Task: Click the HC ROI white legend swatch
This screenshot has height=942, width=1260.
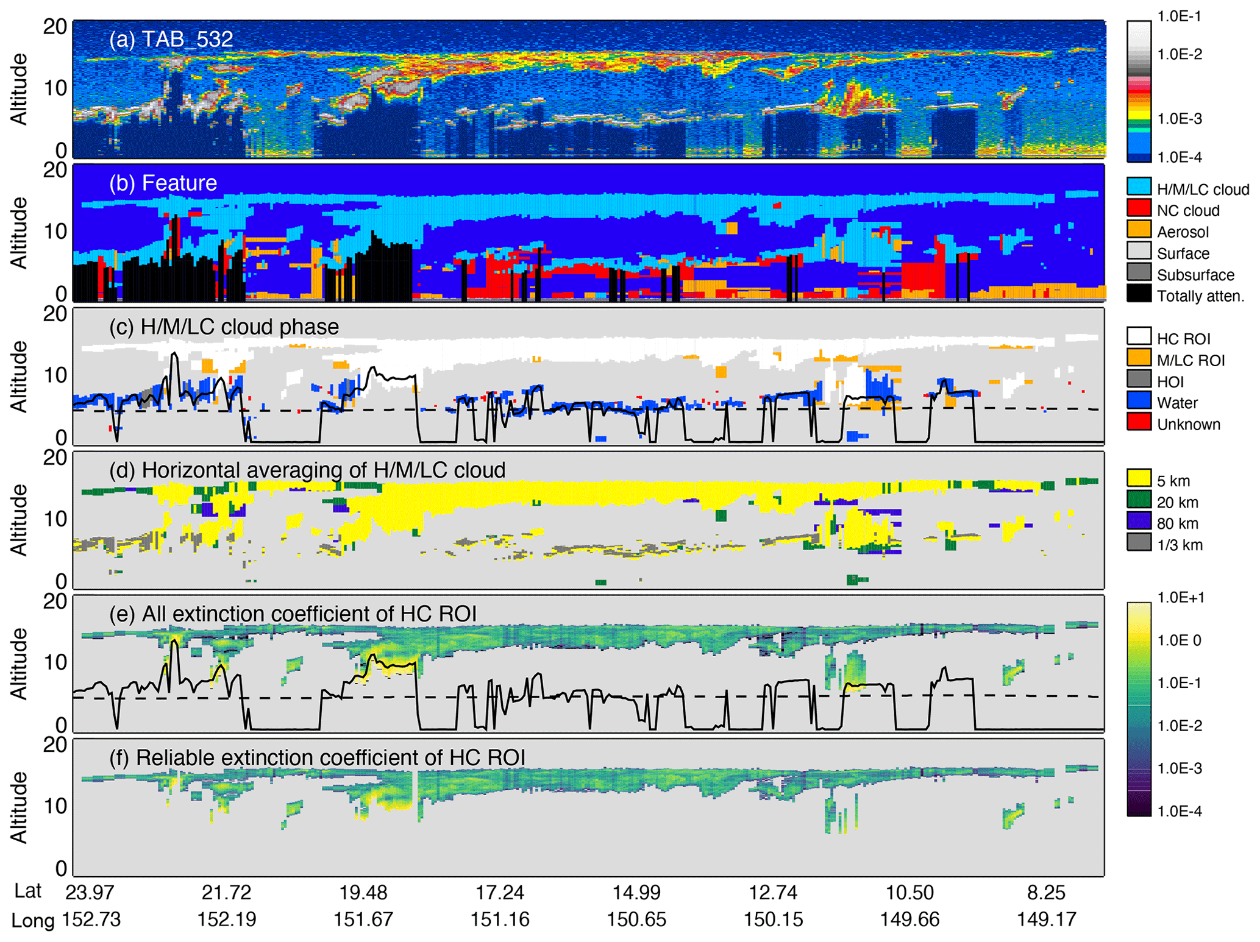Action: [1138, 336]
